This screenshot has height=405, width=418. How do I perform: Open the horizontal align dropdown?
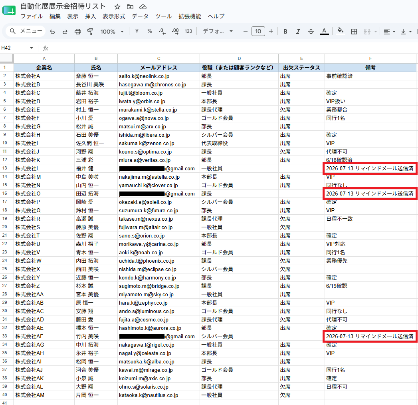[389, 32]
